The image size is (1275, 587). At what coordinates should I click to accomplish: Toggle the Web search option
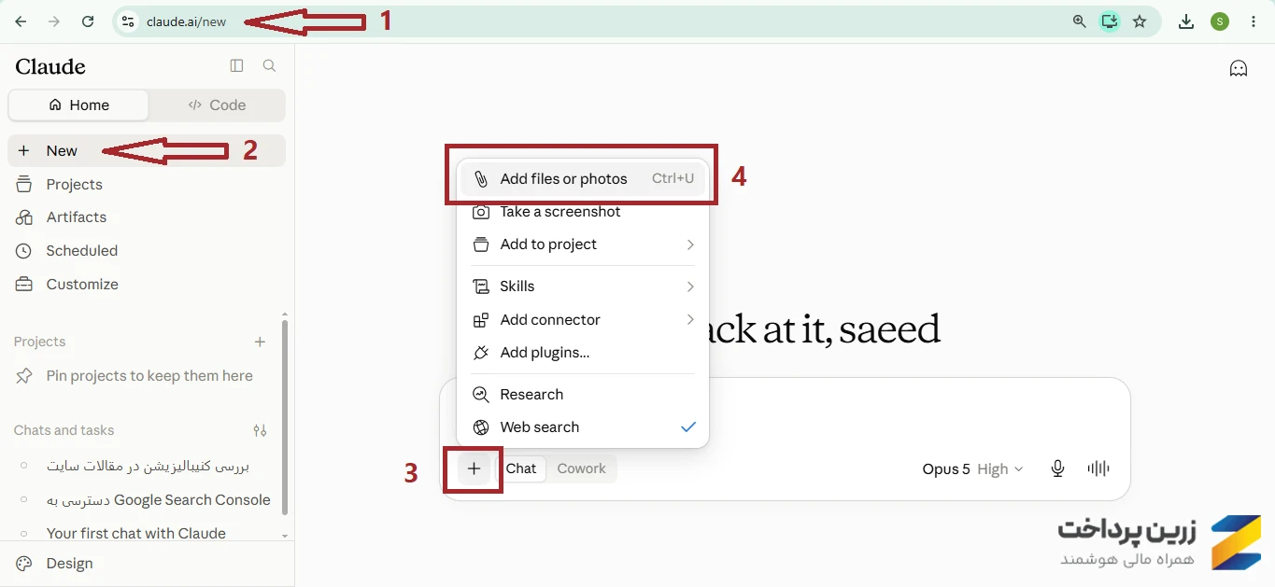pyautogui.click(x=583, y=427)
